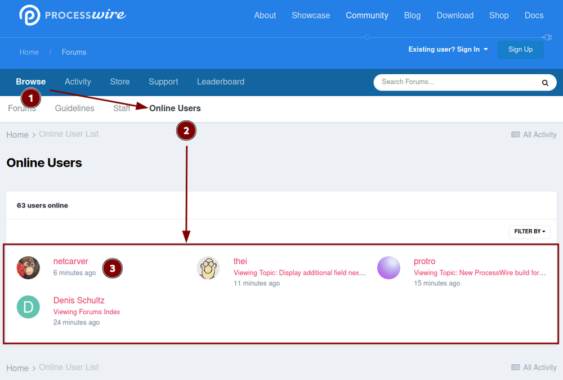Viewport: 563px width, 380px height.
Task: Open netcarver's avatar picture
Action: pyautogui.click(x=28, y=268)
